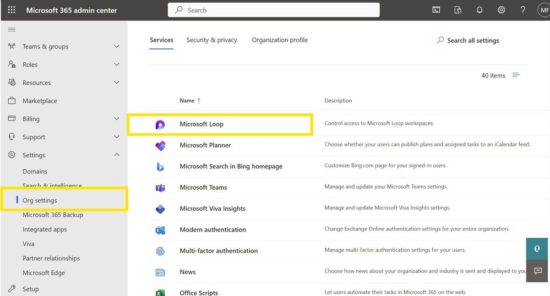Open the News service settings

[188, 272]
